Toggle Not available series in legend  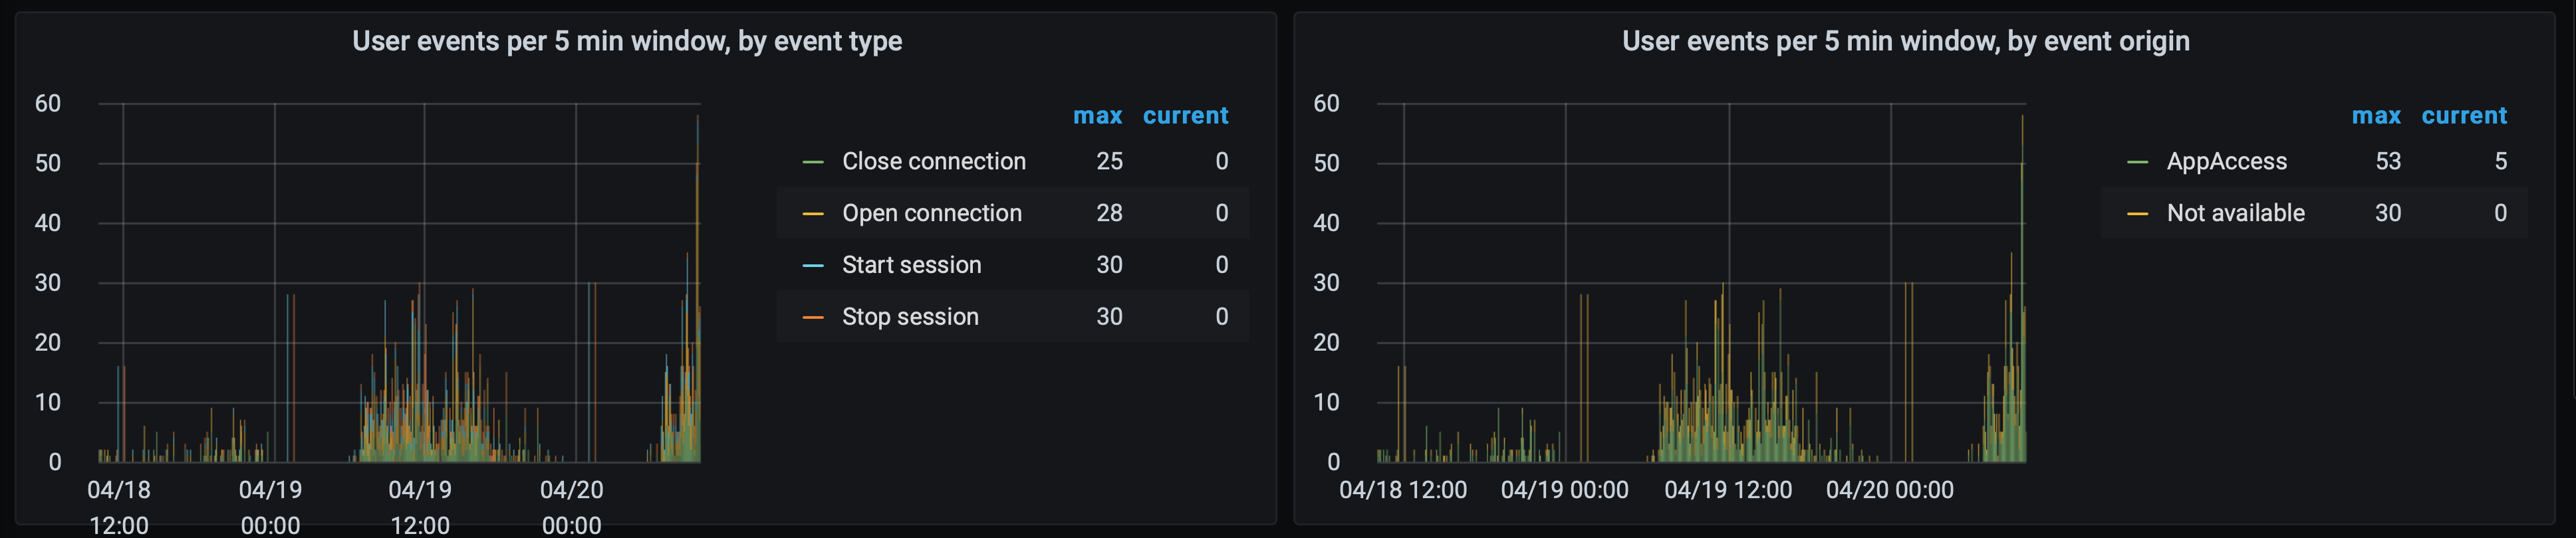click(2236, 213)
